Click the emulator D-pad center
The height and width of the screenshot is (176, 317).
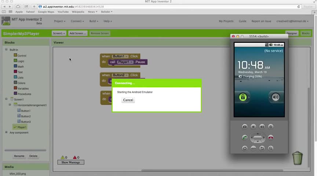pos(258,137)
